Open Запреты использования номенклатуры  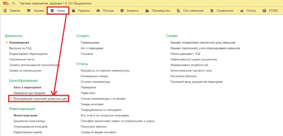[x=34, y=65]
